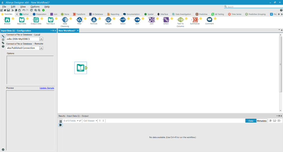
Task: Click the new workflow toolbar icon
Action: coord(2,10)
